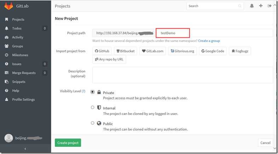
Task: Select the Internal visibility radio button
Action: pos(93,107)
